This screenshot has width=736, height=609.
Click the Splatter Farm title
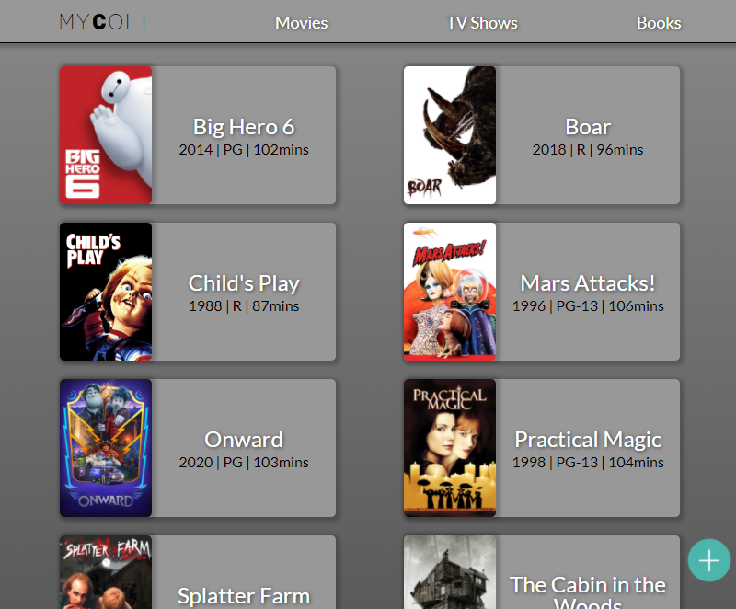[x=244, y=596]
